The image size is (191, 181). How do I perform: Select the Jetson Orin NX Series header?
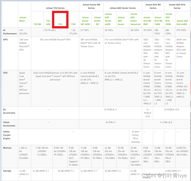click(153, 6)
